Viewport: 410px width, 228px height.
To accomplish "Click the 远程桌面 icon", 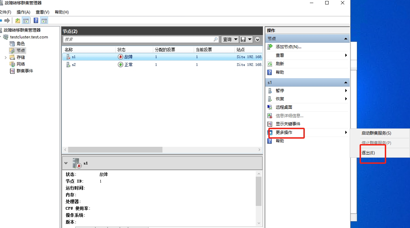I will (x=270, y=107).
